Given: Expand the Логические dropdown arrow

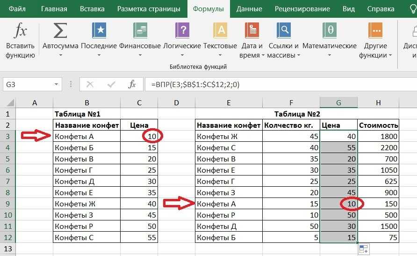Looking at the screenshot, I should 182,55.
